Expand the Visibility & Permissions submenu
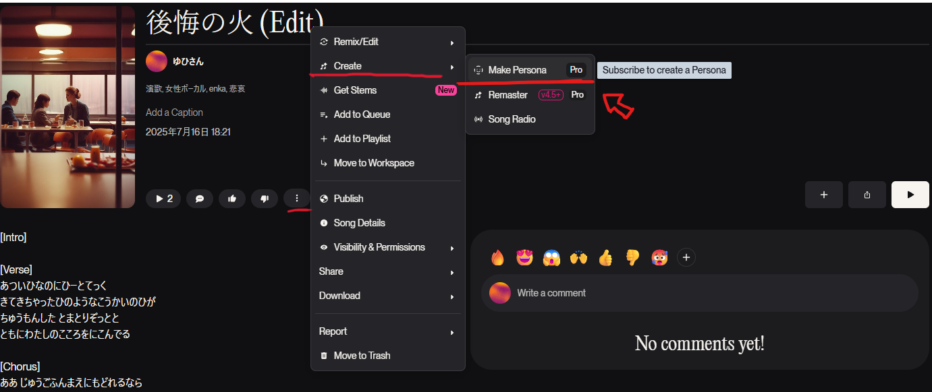The height and width of the screenshot is (392, 932). [388, 247]
